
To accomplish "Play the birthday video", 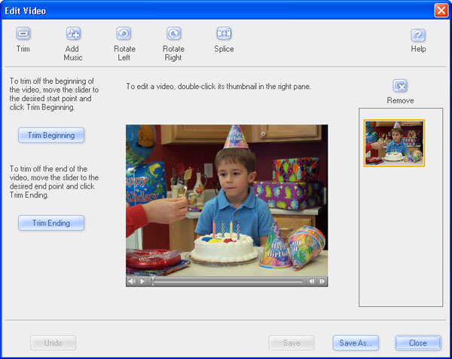I will tap(142, 281).
